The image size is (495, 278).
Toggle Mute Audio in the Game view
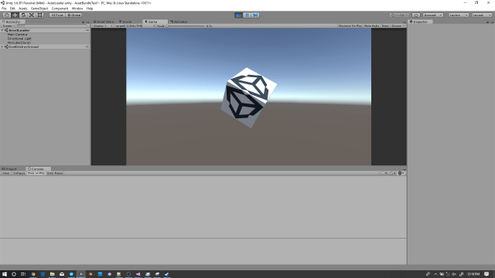coord(371,25)
